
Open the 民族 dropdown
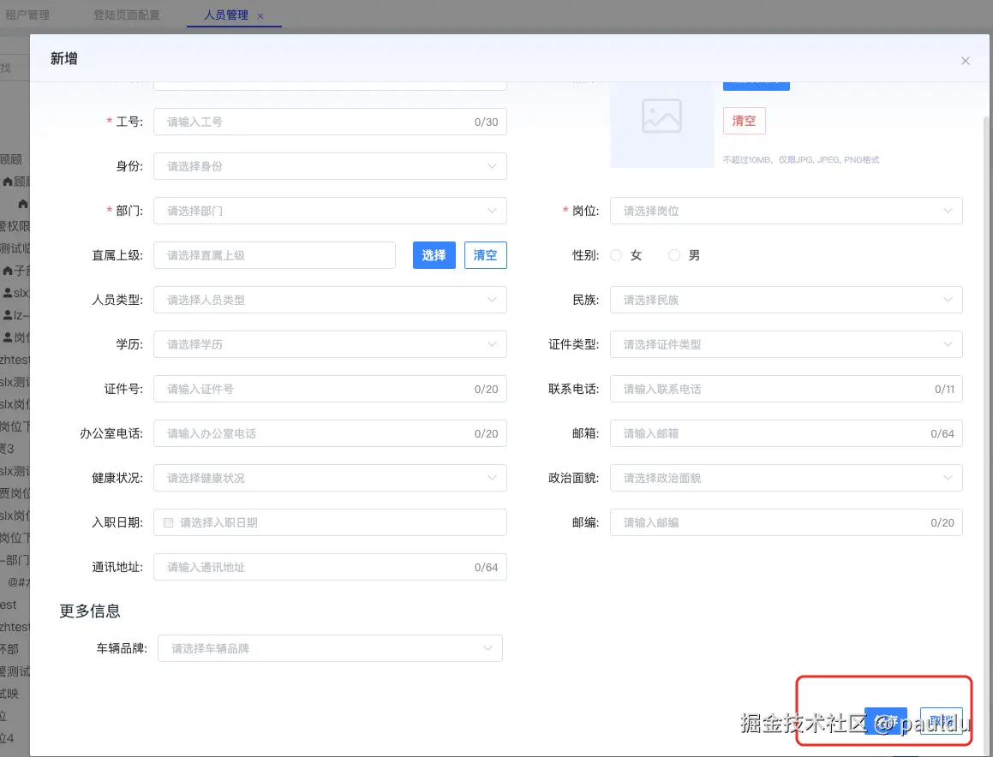tap(786, 300)
